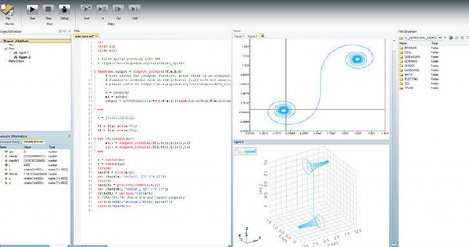Click the search icon in the Project Browser header
This screenshot has width=469, height=247.
65,31
